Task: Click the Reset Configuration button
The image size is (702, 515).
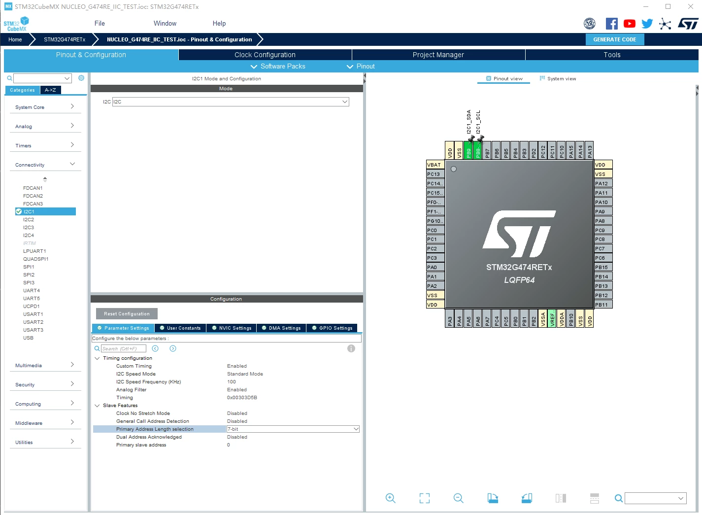Action: point(127,313)
